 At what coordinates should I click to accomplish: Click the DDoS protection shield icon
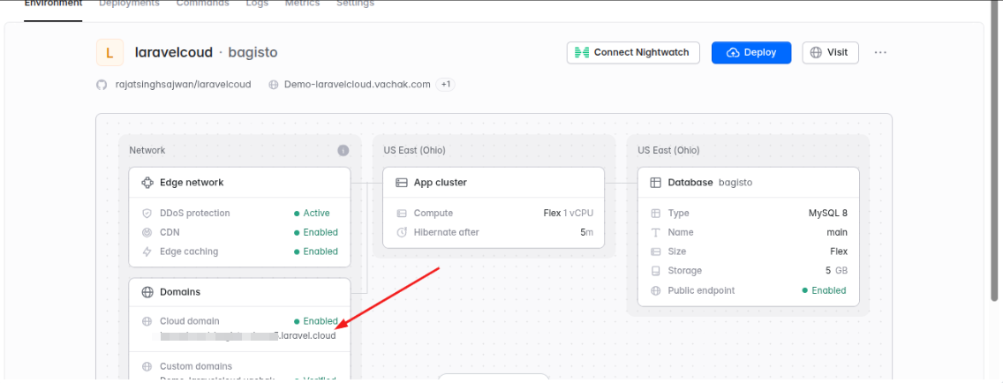point(147,213)
